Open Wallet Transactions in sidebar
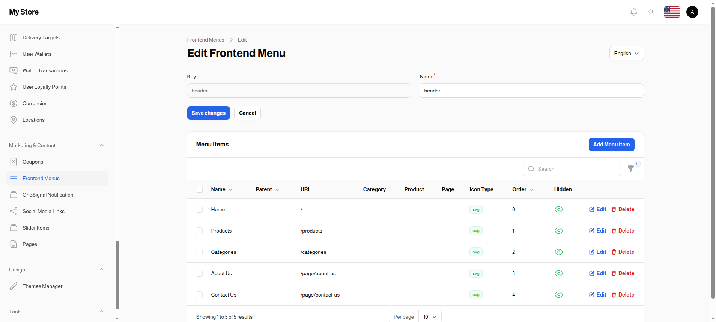Screen dimensions: 716x322 pyautogui.click(x=57, y=70)
